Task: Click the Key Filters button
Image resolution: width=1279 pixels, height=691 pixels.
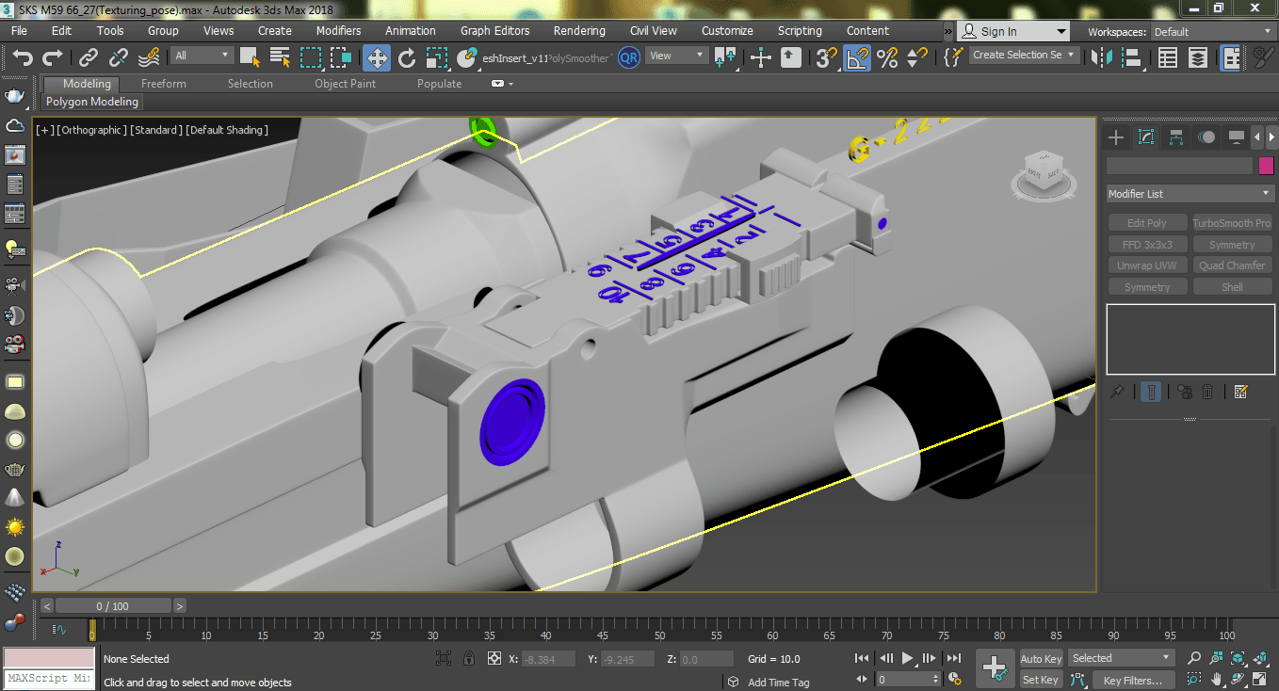Action: 1133,681
